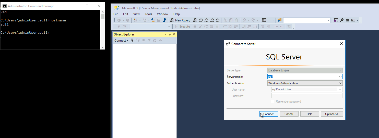
Task: Open the Connect dropdown in Object Explorer
Action: [x=121, y=40]
